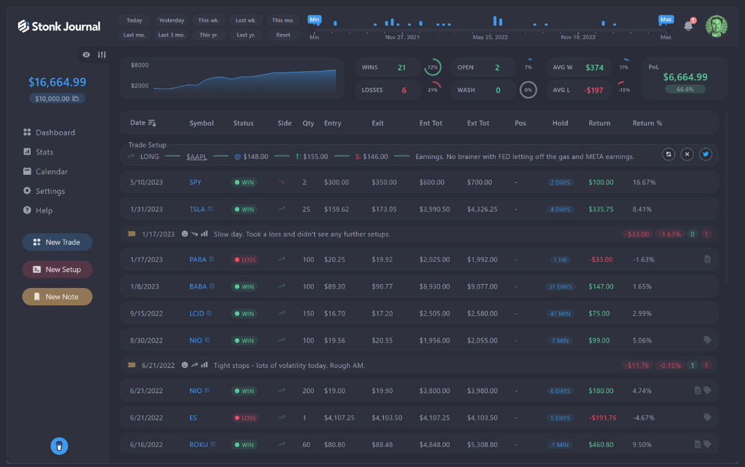Filter trades by This wk.
The width and height of the screenshot is (745, 467).
point(209,21)
